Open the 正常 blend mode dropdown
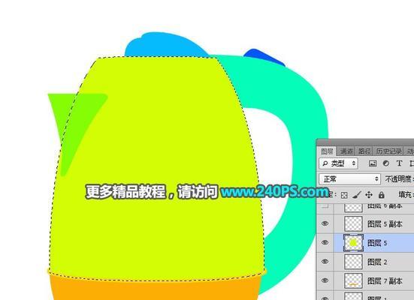This screenshot has width=414, height=300. 349,179
